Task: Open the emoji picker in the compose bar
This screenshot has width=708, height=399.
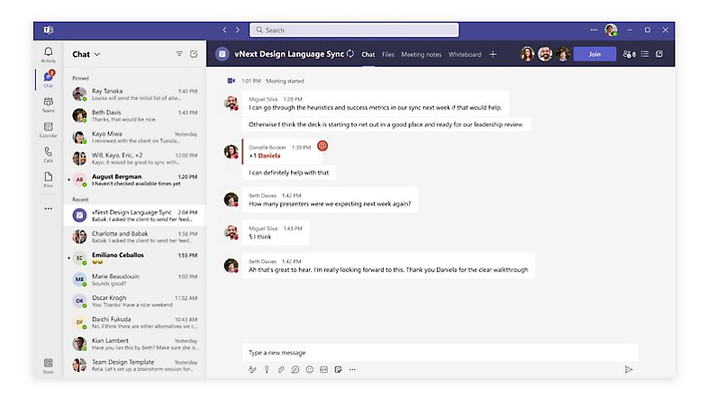Action: tap(309, 369)
